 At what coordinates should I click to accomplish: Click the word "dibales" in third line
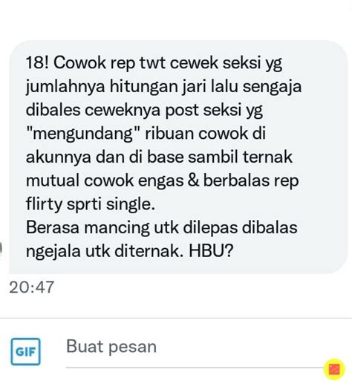[x=53, y=110]
